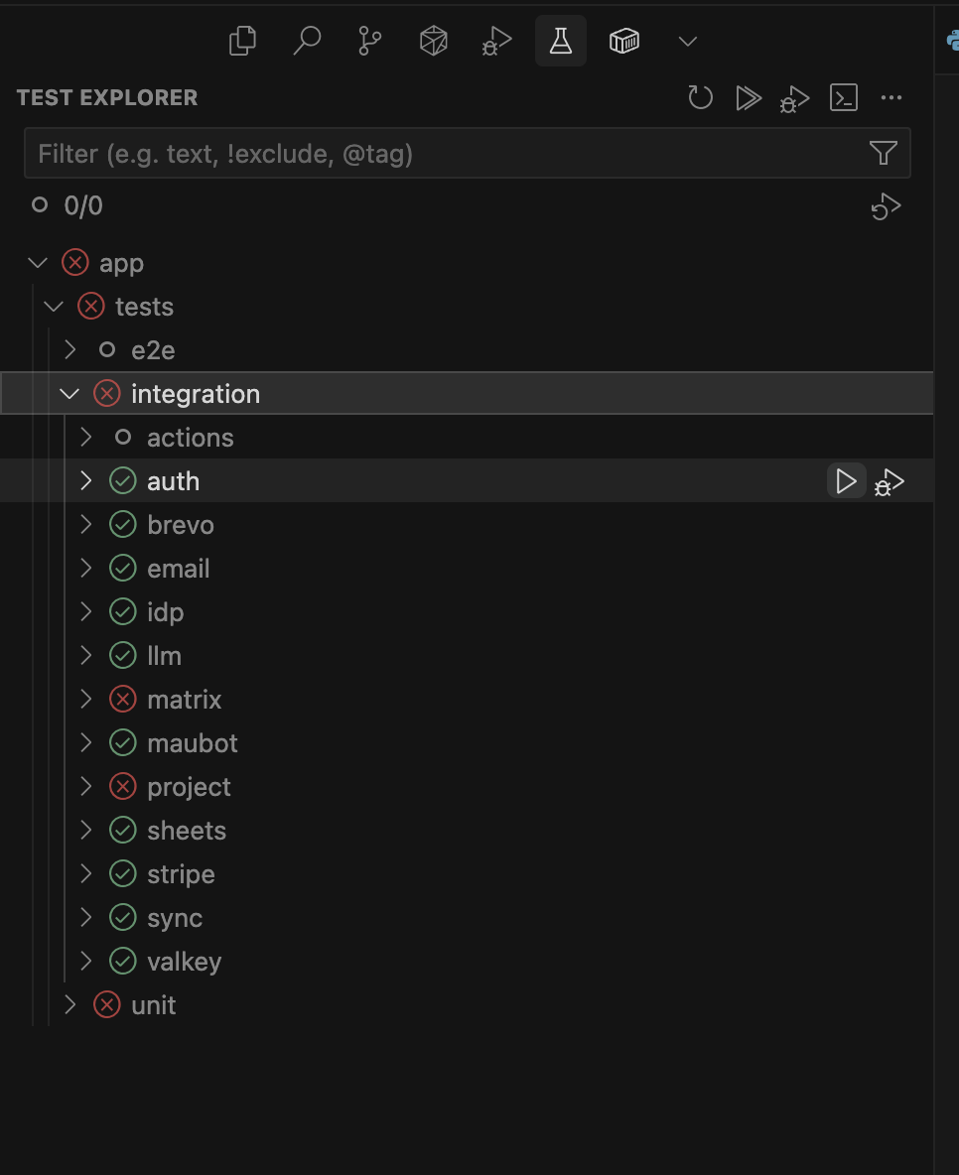
Task: Click the Run All Tests icon
Action: [749, 97]
